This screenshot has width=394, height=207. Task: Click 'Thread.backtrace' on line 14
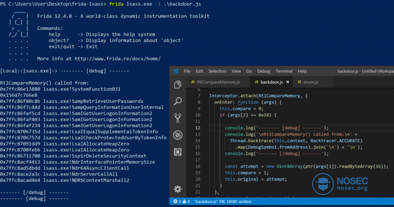point(250,141)
